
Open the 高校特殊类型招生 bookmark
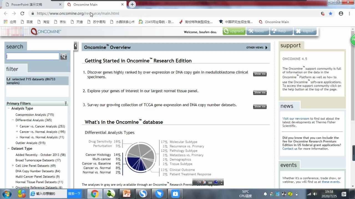pos(196,22)
